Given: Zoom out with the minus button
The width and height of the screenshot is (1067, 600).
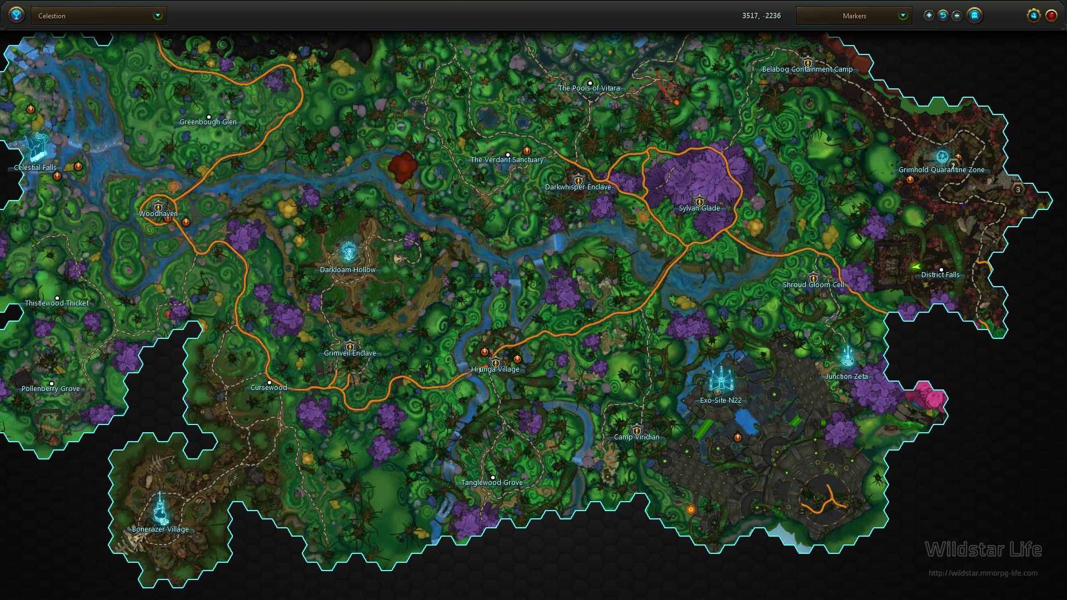Looking at the screenshot, I should [x=957, y=16].
